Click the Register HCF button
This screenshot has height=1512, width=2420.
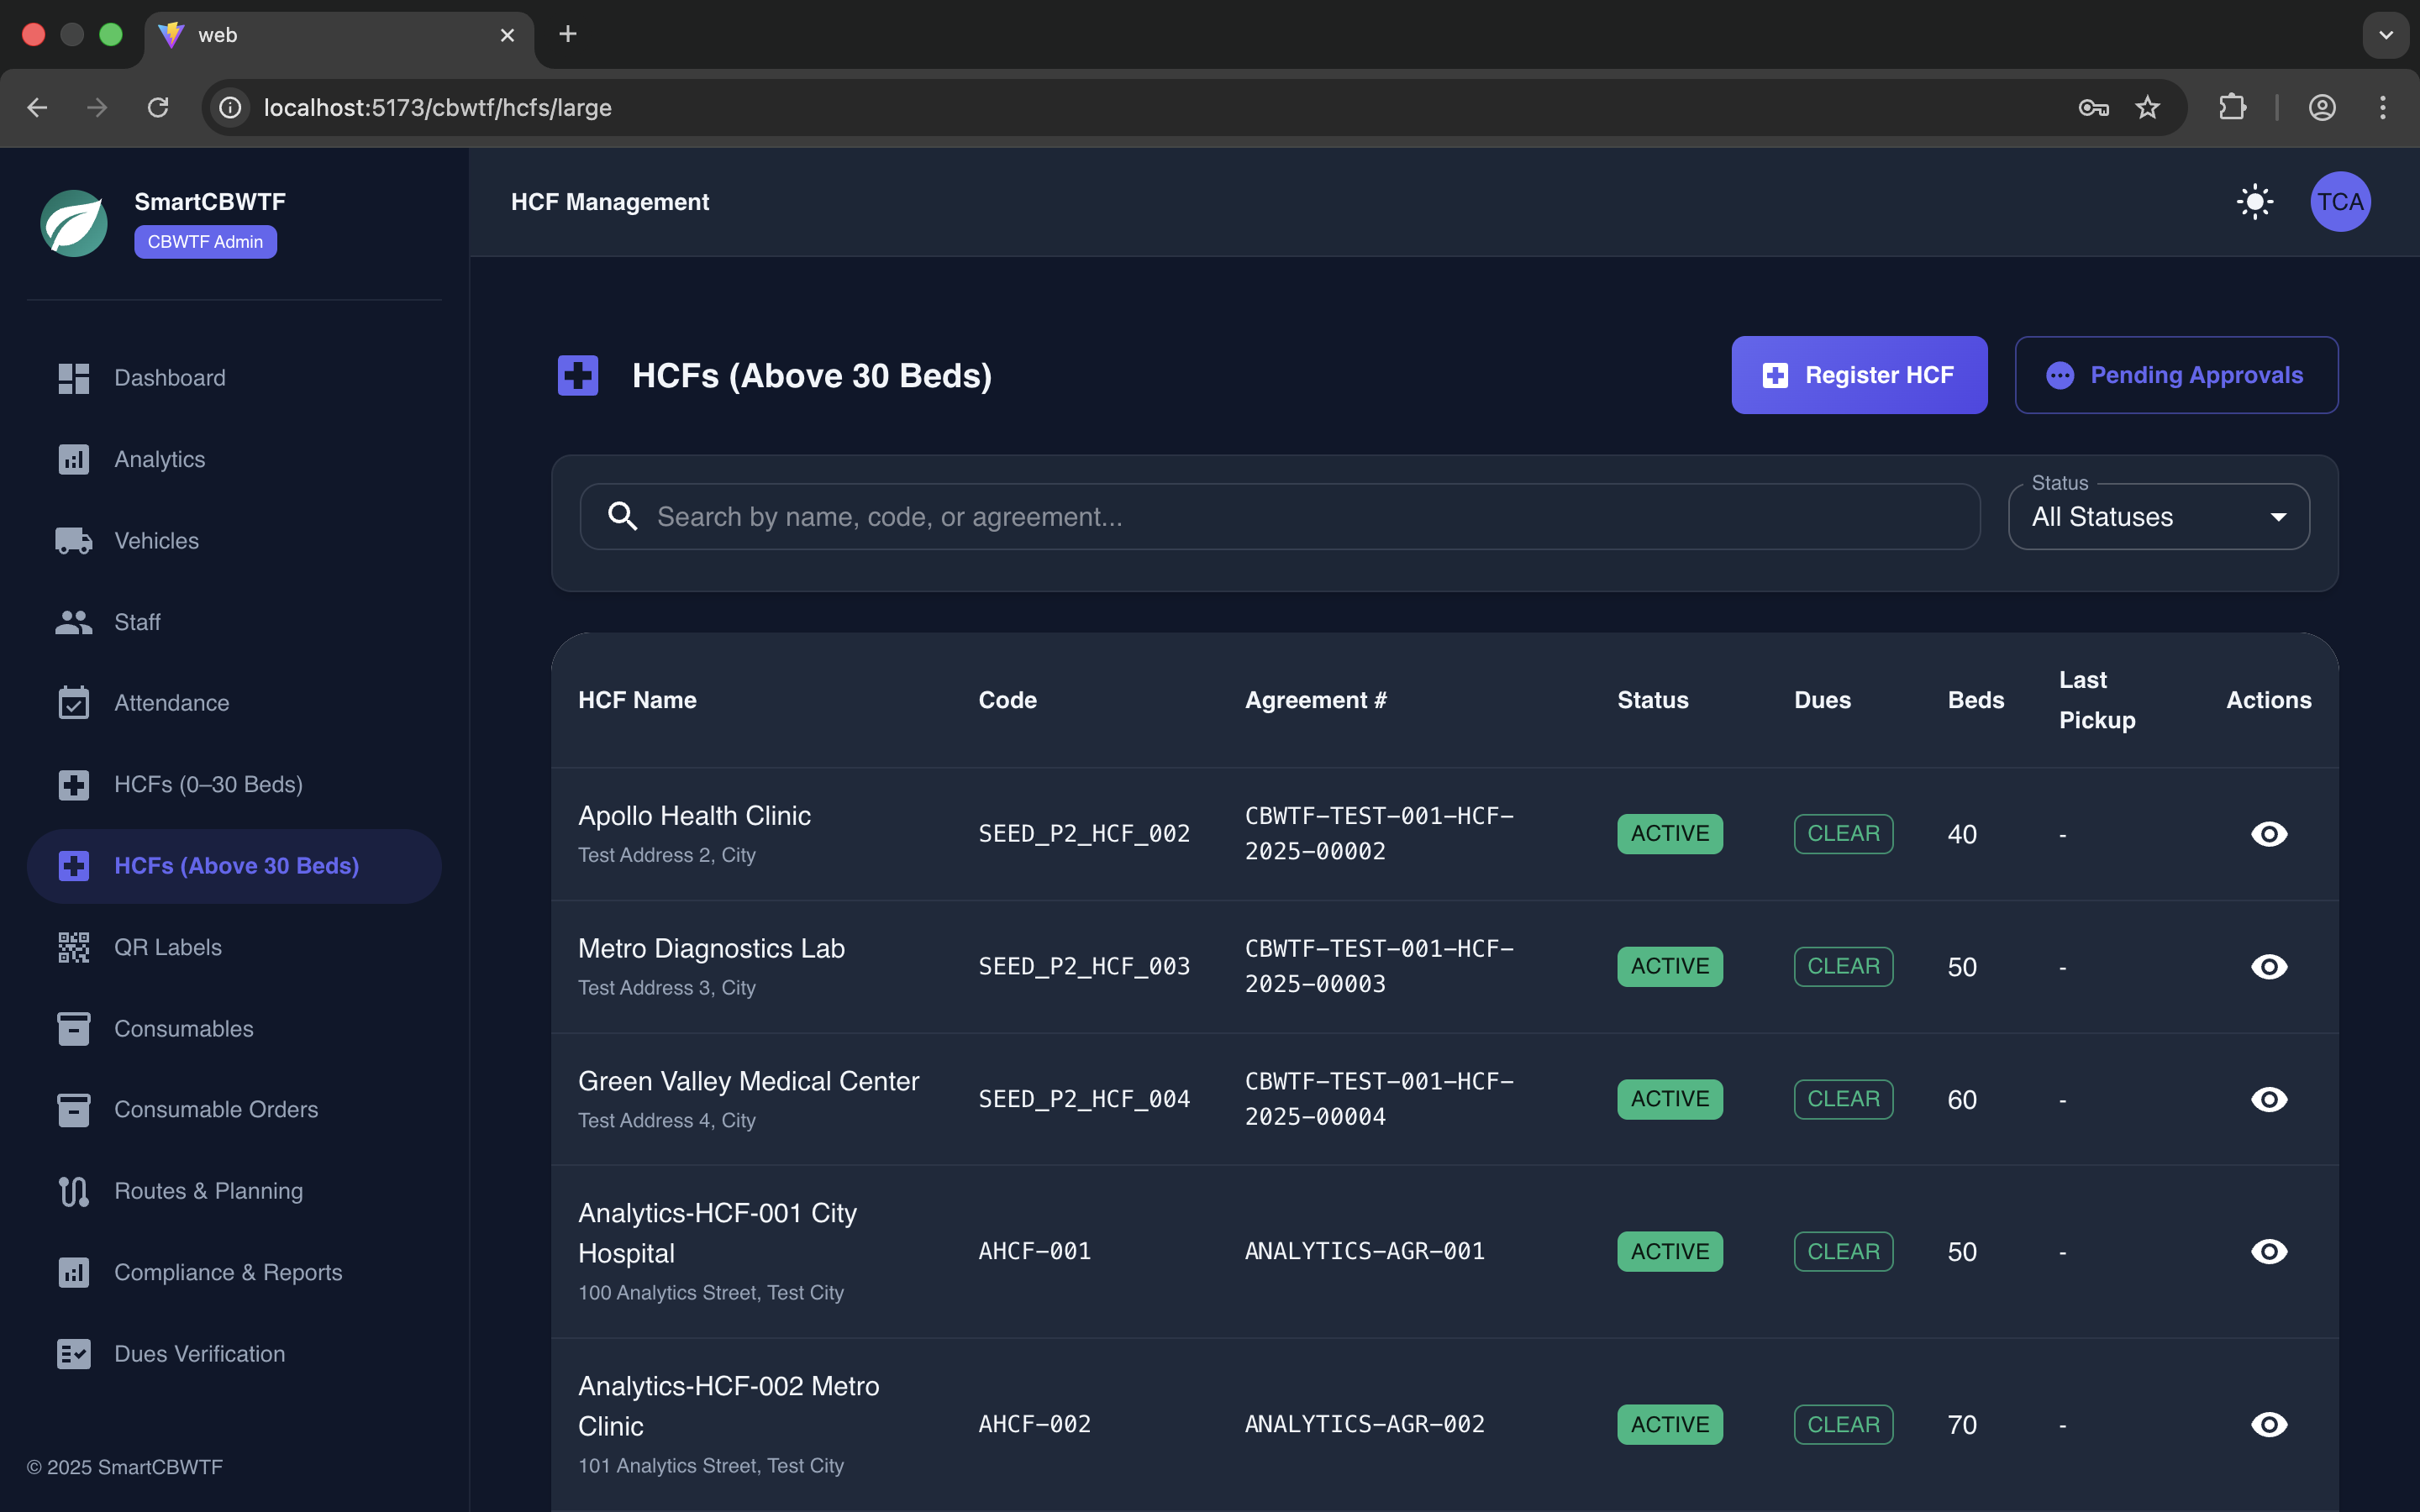pos(1859,374)
